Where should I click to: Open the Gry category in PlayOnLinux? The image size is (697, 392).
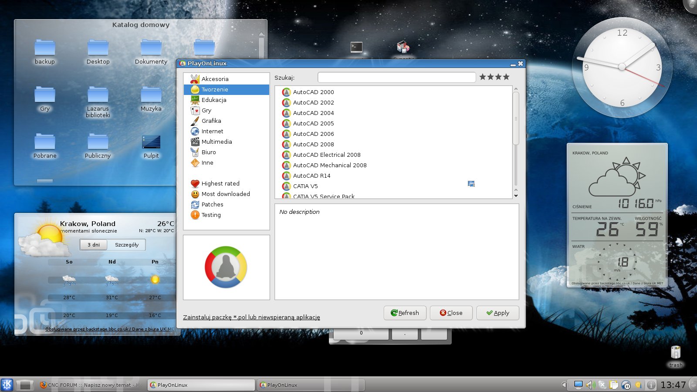click(x=227, y=110)
